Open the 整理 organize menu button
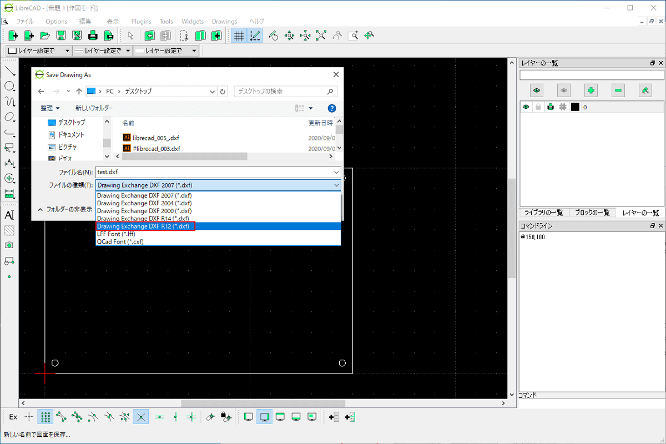 (x=50, y=108)
